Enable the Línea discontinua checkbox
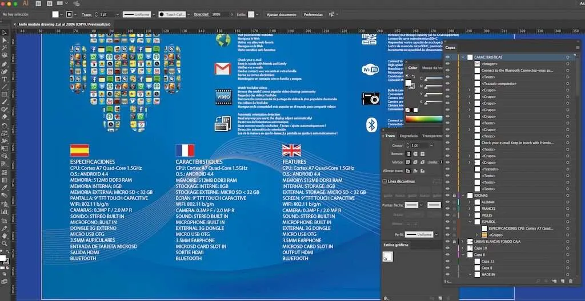 (x=384, y=181)
